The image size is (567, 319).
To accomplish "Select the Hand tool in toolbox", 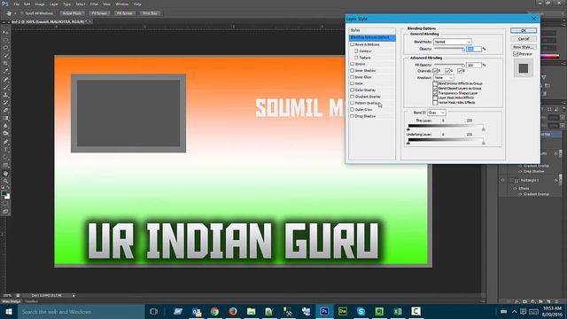I will (x=5, y=174).
